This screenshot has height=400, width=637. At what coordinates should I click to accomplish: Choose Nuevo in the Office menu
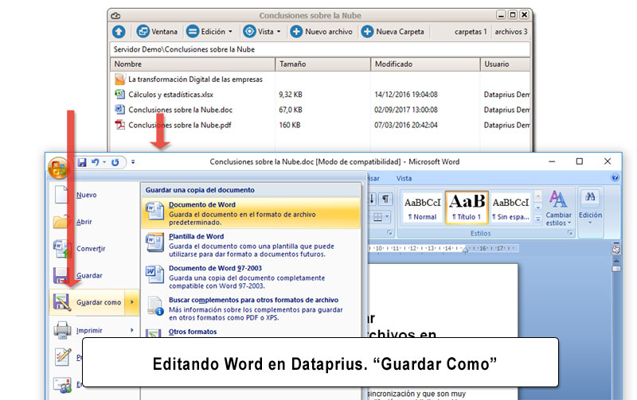coord(94,195)
